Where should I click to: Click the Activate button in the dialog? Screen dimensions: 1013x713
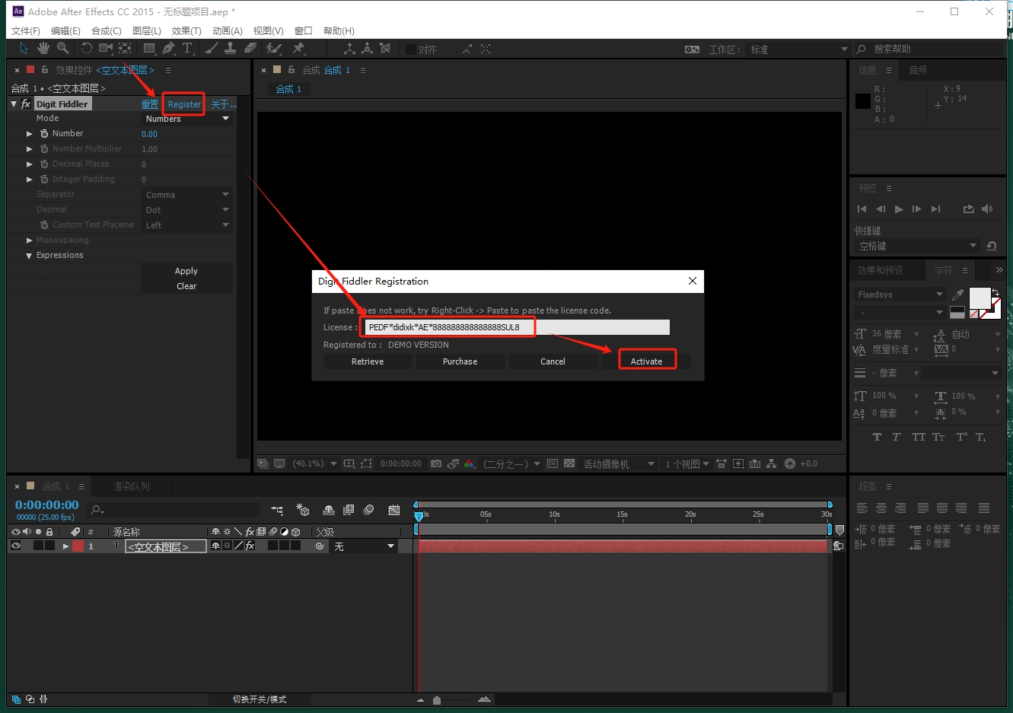(x=646, y=361)
